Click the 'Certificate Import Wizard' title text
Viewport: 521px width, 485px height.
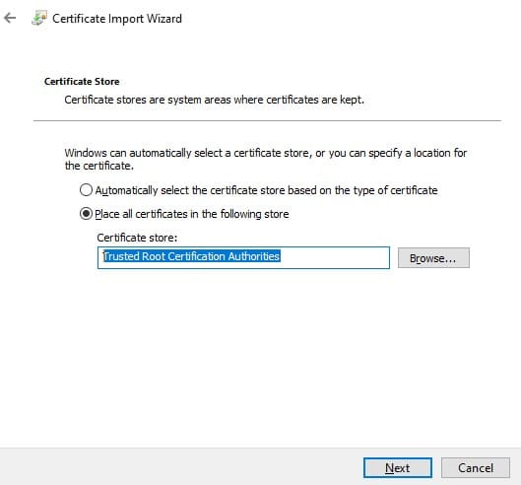[117, 19]
